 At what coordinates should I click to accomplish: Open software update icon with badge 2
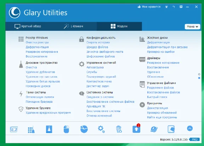136,129
